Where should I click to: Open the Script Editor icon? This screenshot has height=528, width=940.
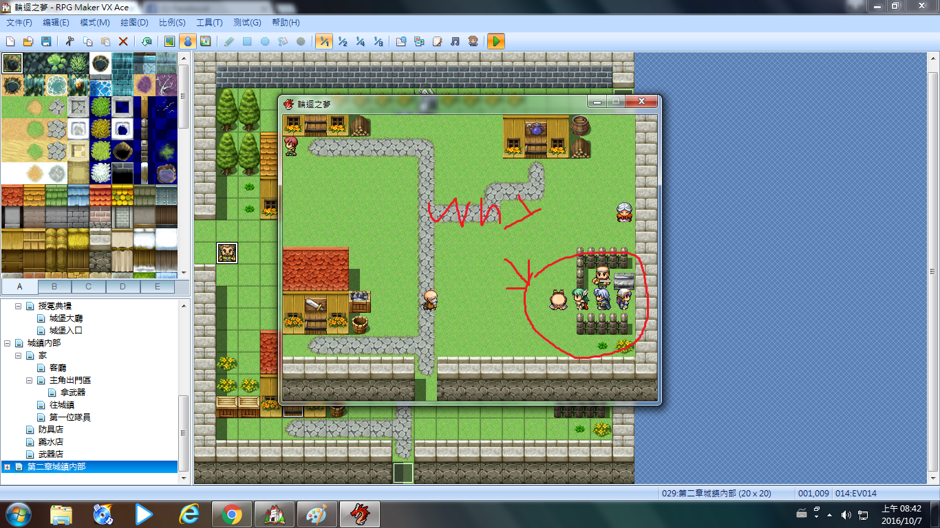point(437,41)
